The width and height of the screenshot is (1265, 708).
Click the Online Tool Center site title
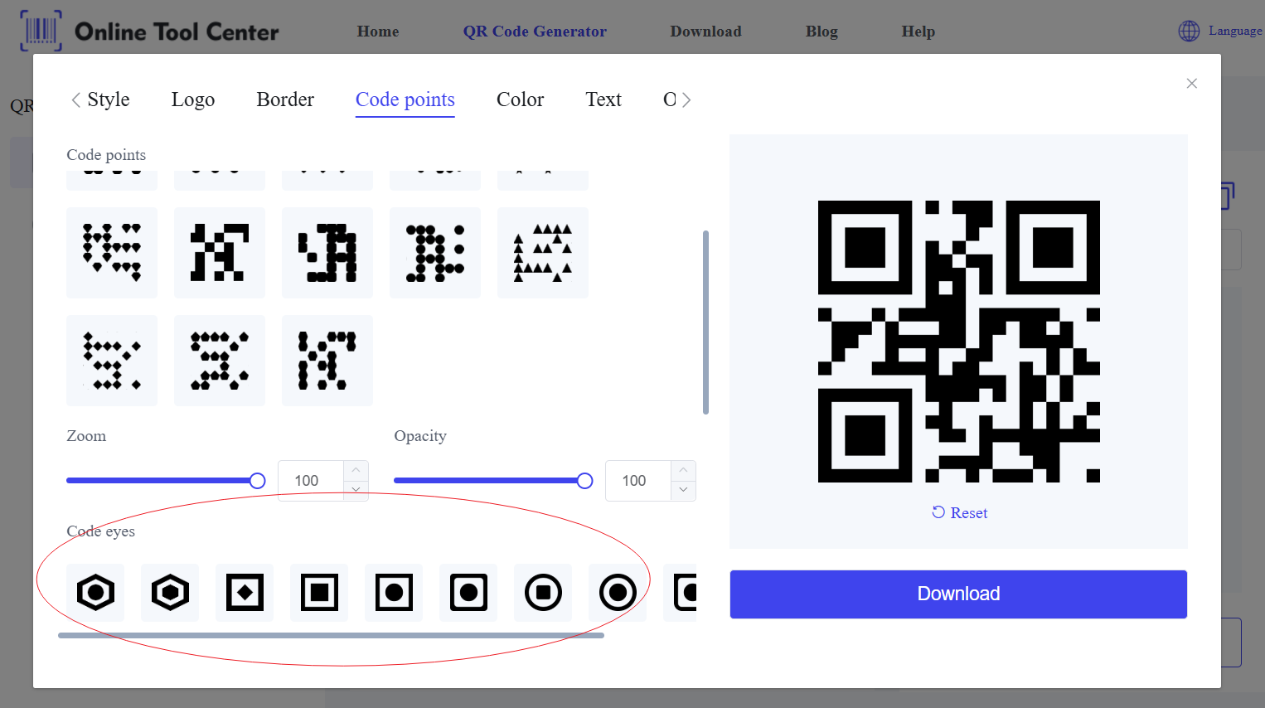pyautogui.click(x=177, y=32)
